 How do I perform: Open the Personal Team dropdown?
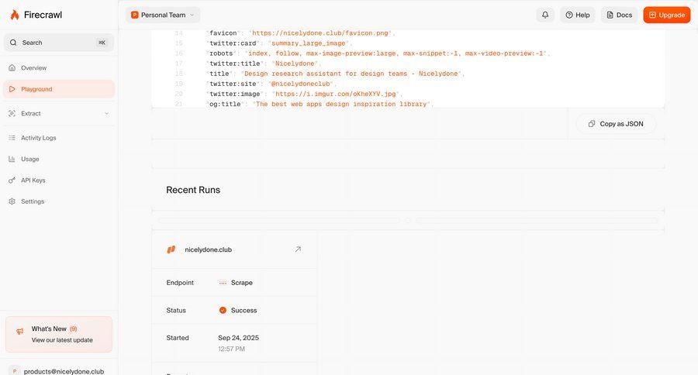tap(163, 15)
